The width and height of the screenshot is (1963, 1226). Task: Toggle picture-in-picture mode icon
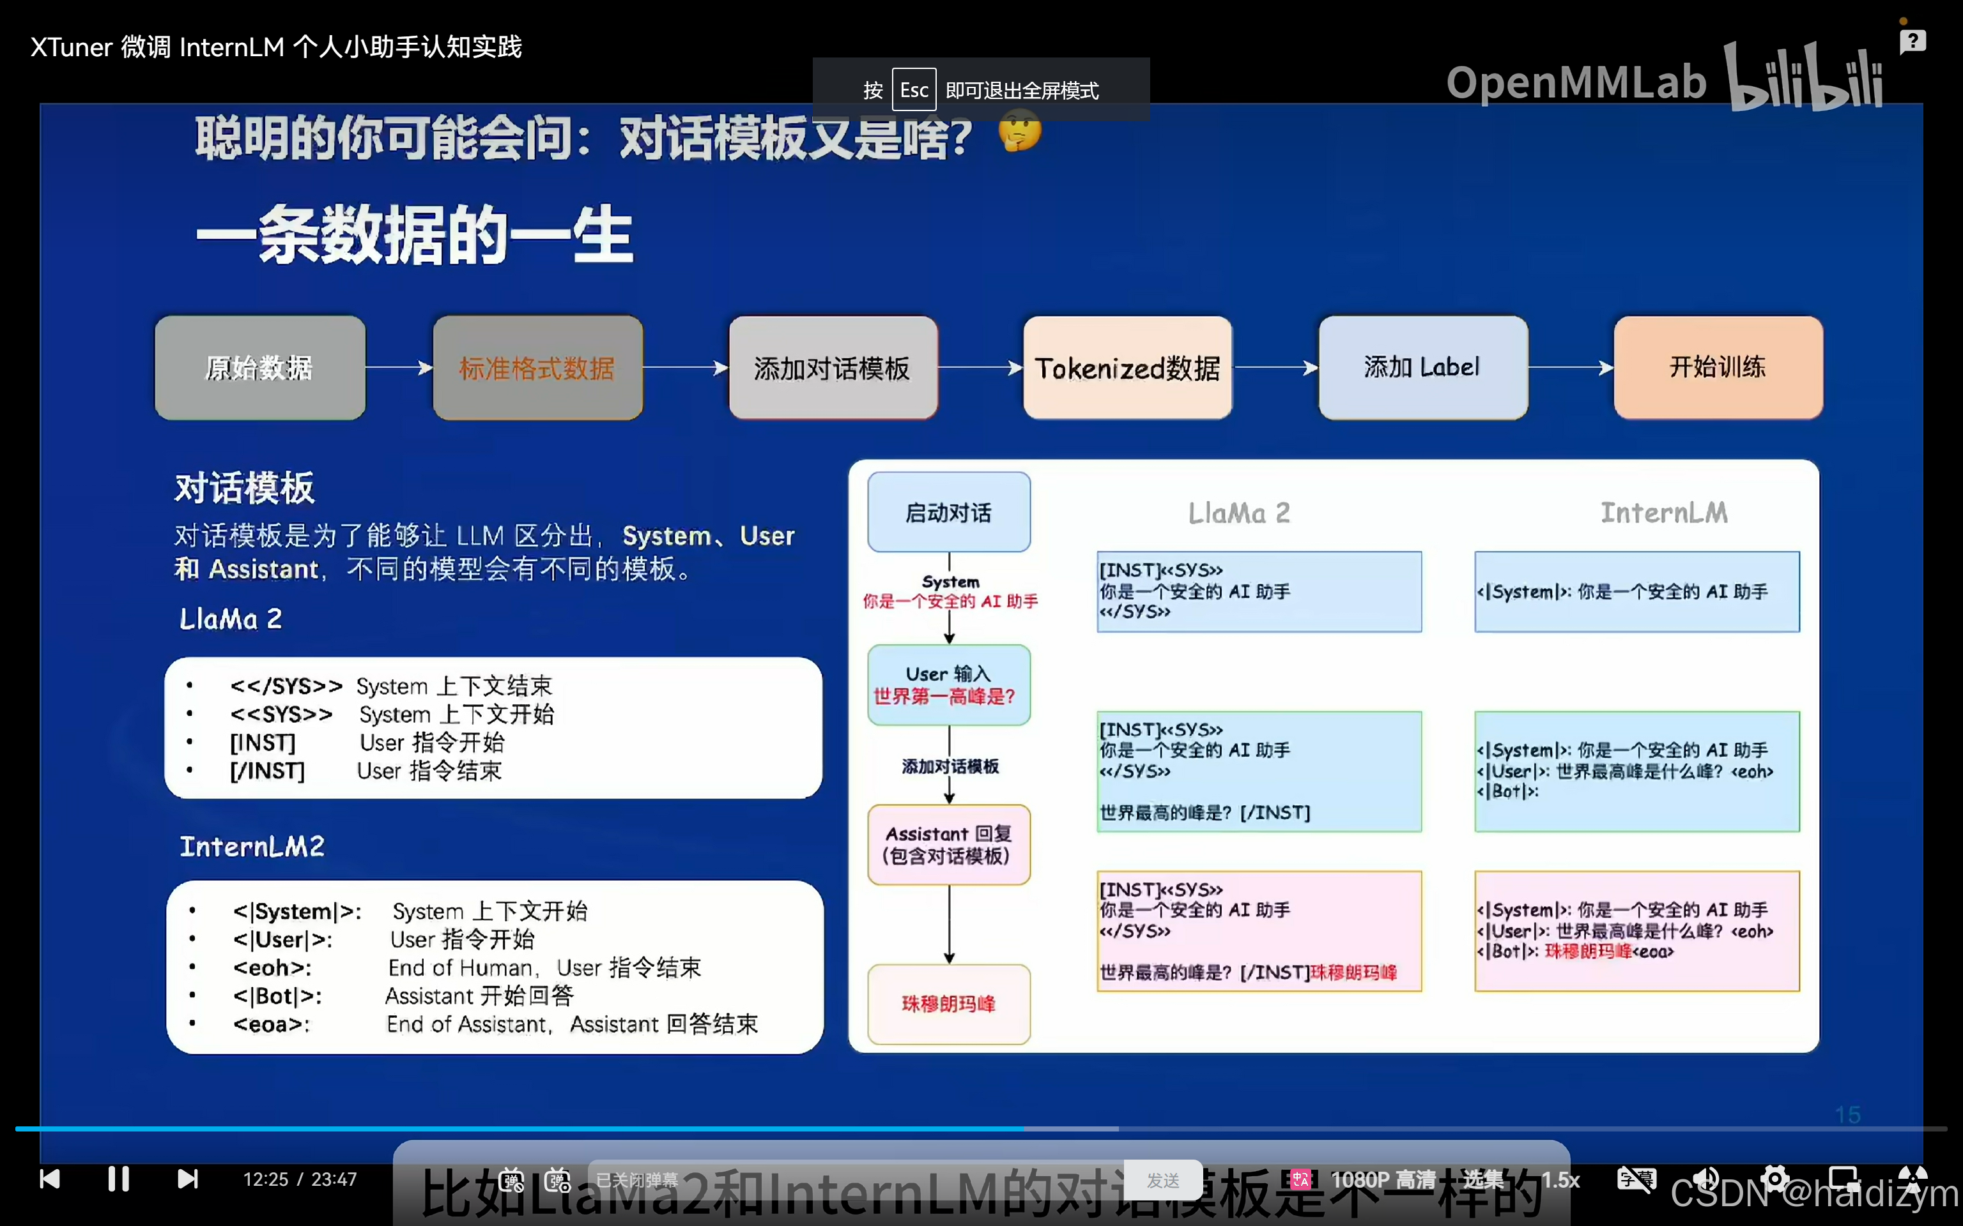point(1844,1178)
